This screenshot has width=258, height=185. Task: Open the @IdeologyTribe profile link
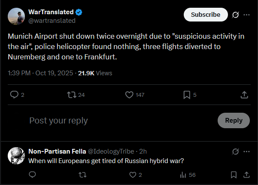[x=111, y=151]
